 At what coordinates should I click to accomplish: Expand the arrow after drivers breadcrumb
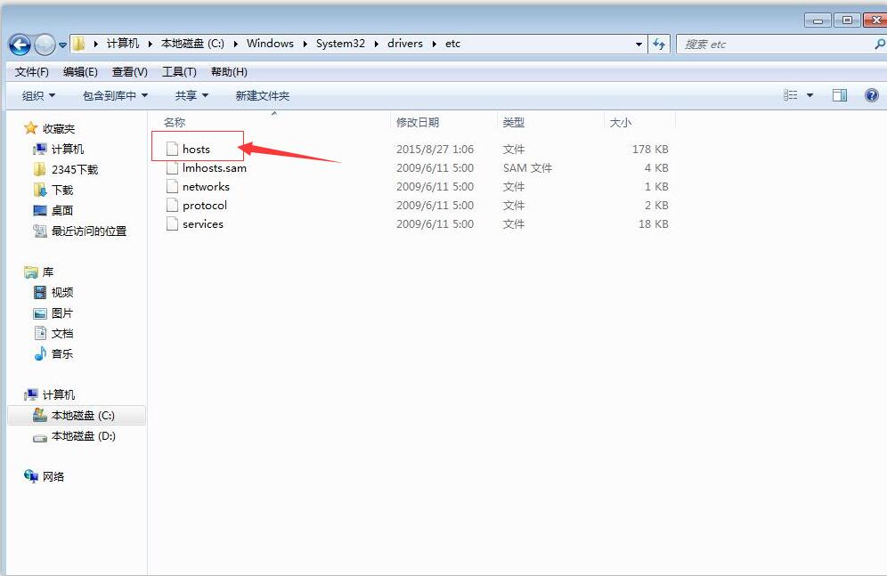[x=434, y=44]
